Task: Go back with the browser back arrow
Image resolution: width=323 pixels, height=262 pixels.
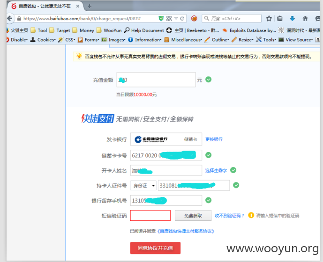Action: [10, 19]
